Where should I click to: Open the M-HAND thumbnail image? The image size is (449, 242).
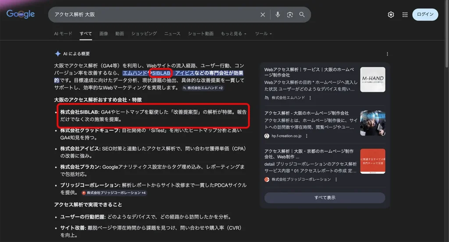pos(373,80)
